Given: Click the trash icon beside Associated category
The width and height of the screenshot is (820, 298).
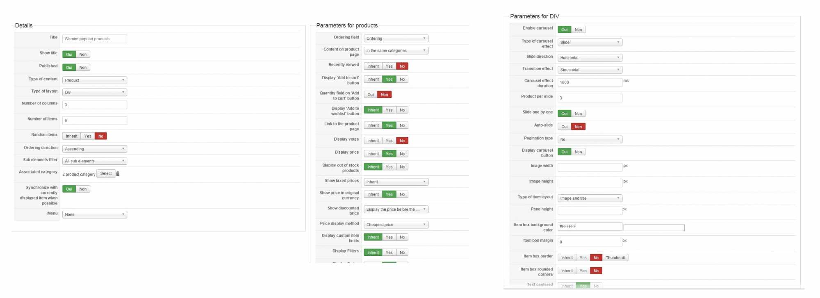Looking at the screenshot, I should [118, 174].
